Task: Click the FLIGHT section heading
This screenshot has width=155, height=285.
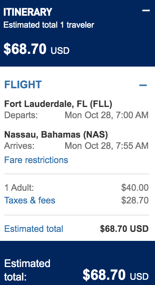Action: click(23, 85)
